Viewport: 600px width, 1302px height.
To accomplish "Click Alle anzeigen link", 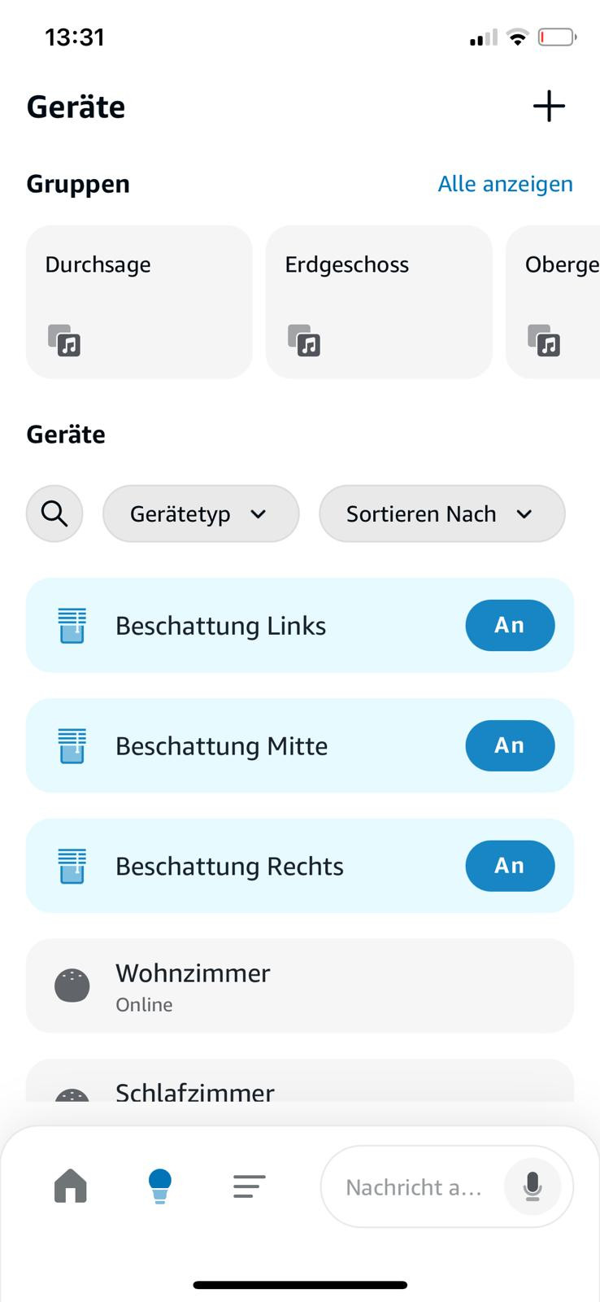I will [505, 184].
